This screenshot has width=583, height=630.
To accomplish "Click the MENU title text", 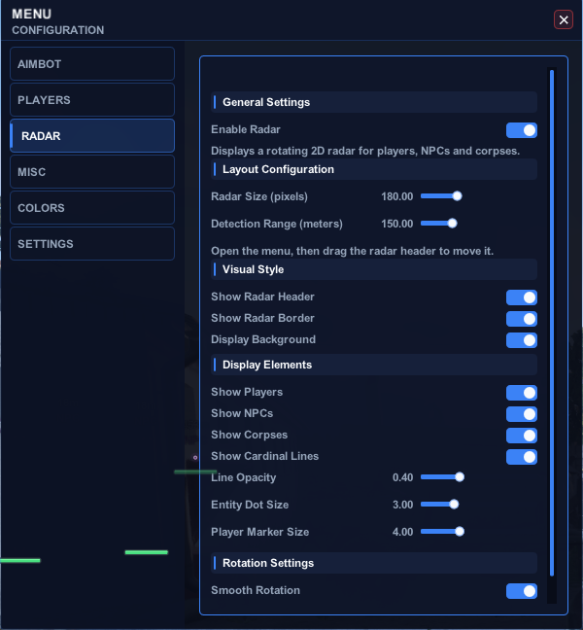I will 32,14.
